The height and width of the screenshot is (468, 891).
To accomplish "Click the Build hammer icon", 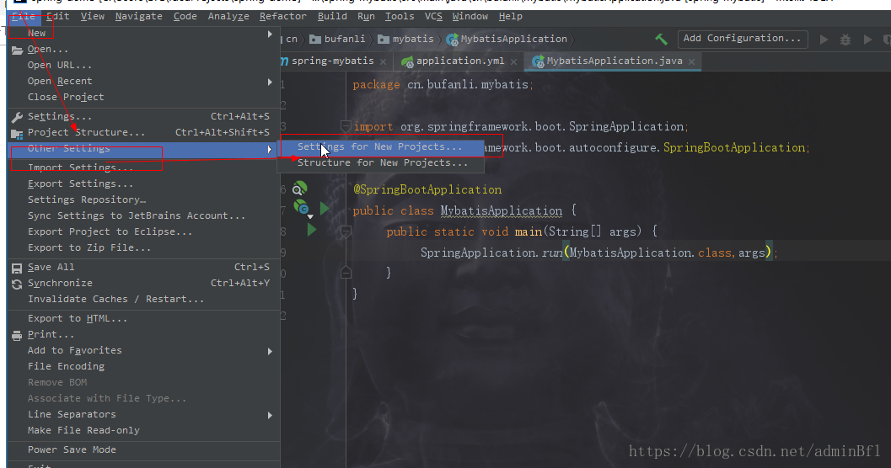I will [662, 40].
